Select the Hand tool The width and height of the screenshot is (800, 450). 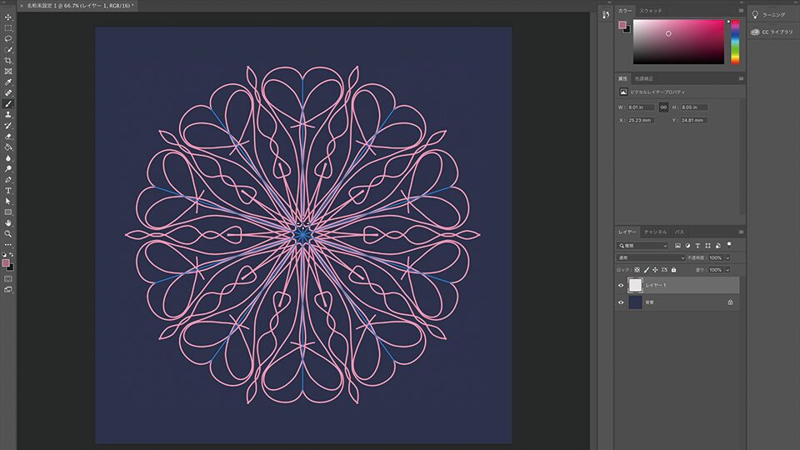tap(8, 222)
